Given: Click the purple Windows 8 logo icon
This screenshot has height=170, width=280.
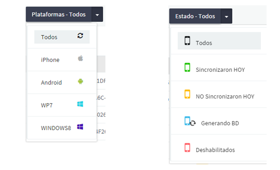Looking at the screenshot, I should coord(80,127).
